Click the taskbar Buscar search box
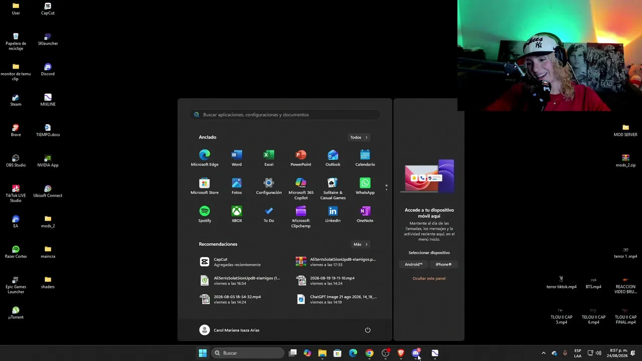The width and height of the screenshot is (642, 361). point(247,353)
